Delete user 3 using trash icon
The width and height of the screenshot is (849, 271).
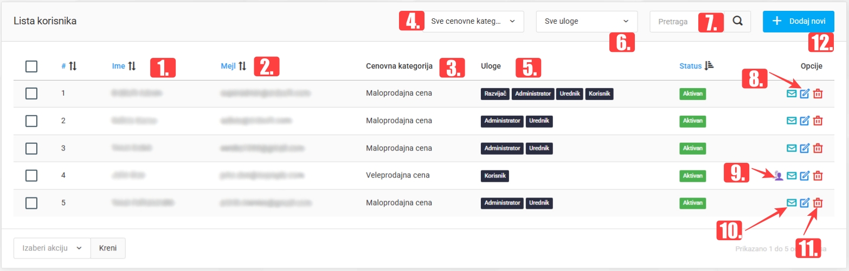click(818, 148)
